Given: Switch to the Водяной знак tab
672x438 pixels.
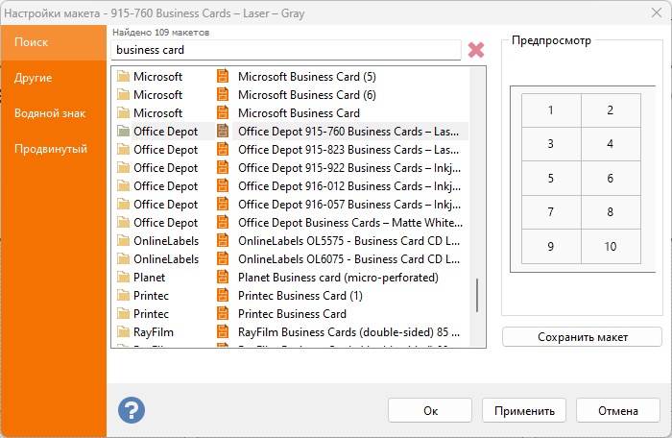Looking at the screenshot, I should click(54, 113).
